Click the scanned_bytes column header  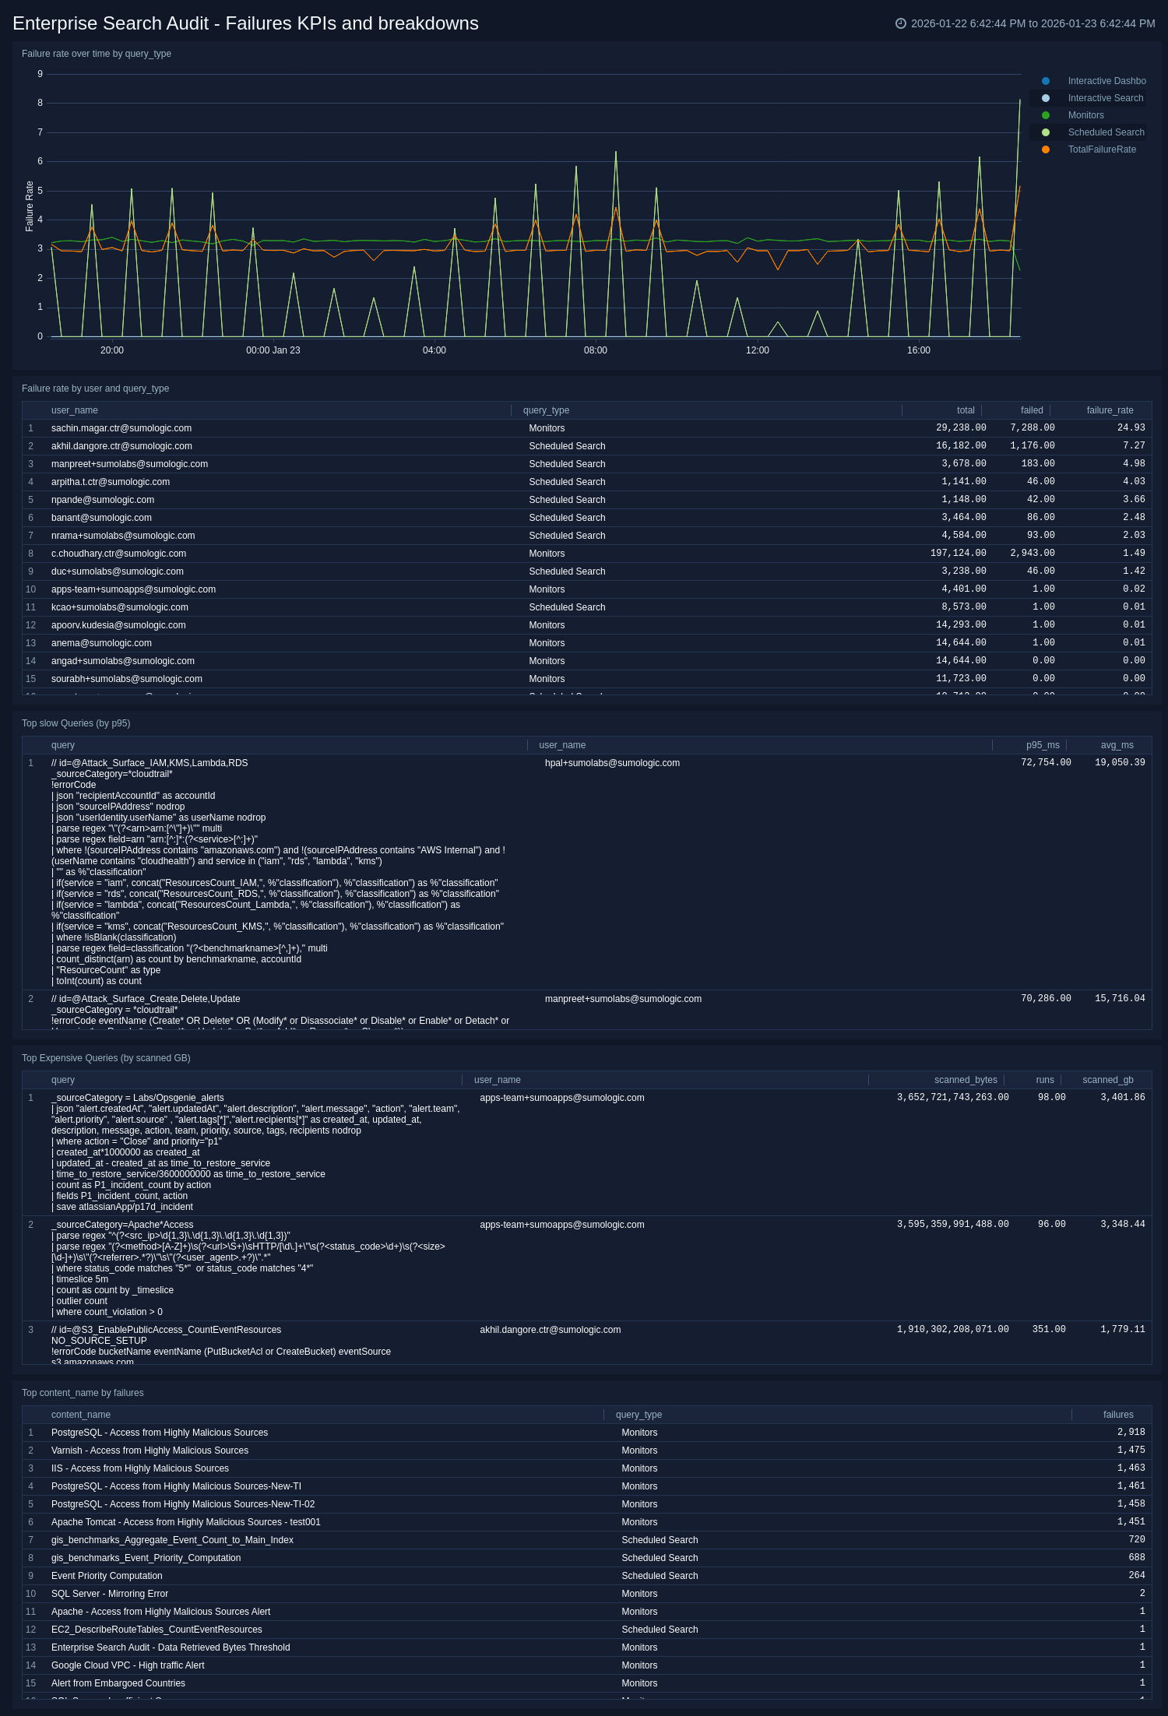[965, 1080]
